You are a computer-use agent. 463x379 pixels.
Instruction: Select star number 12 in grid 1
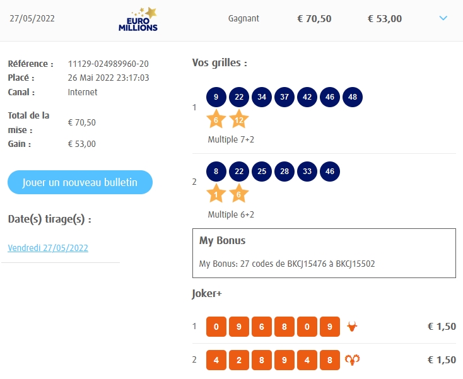[239, 119]
